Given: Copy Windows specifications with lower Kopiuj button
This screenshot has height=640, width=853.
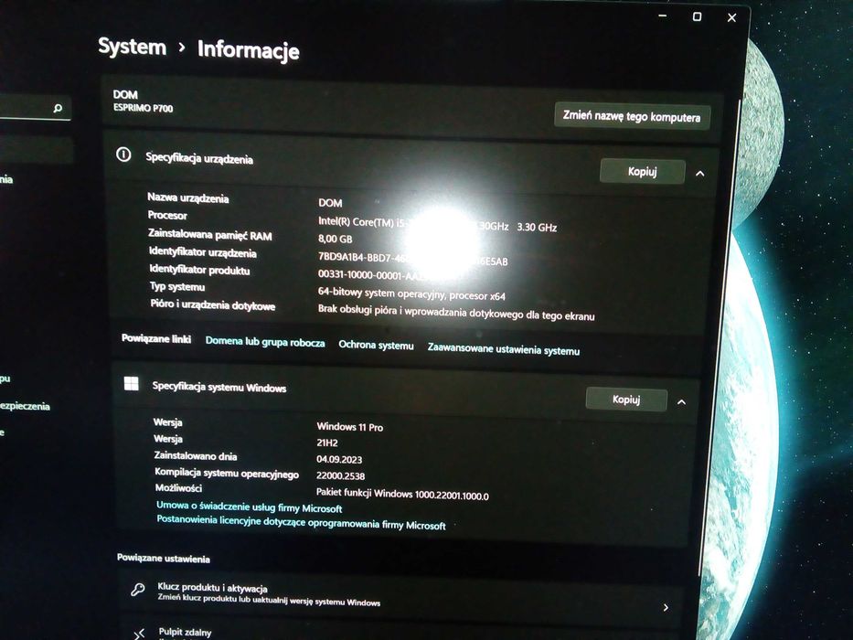Looking at the screenshot, I should tap(626, 400).
